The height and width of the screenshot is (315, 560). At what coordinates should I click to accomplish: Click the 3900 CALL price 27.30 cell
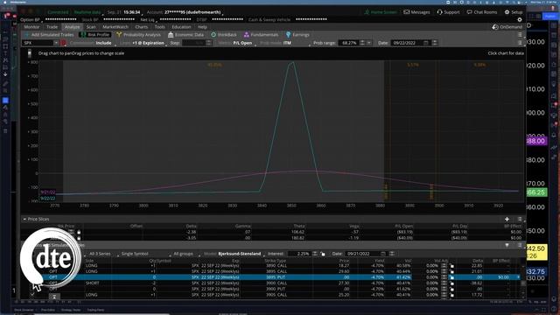344,283
